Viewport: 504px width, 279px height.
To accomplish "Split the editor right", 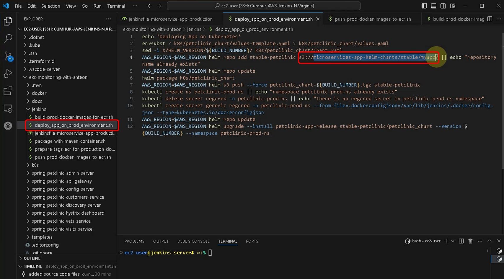I will point(490,19).
